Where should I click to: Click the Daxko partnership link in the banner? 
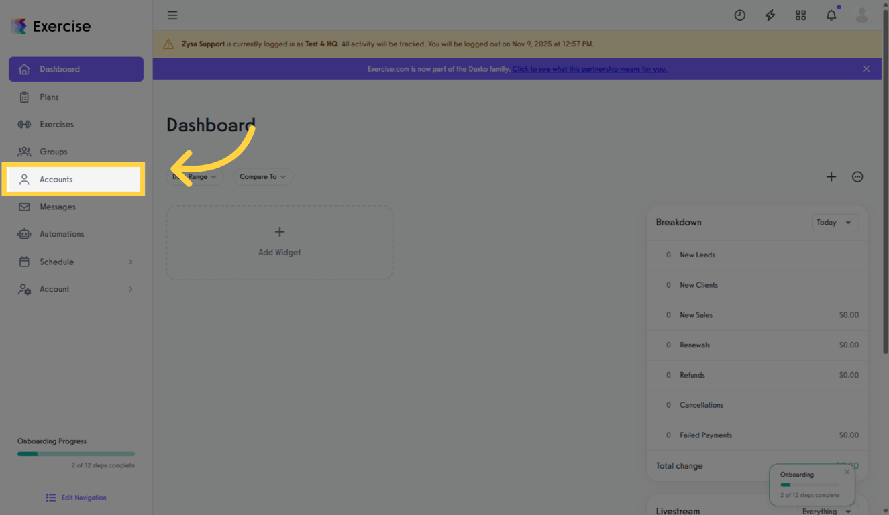point(589,68)
